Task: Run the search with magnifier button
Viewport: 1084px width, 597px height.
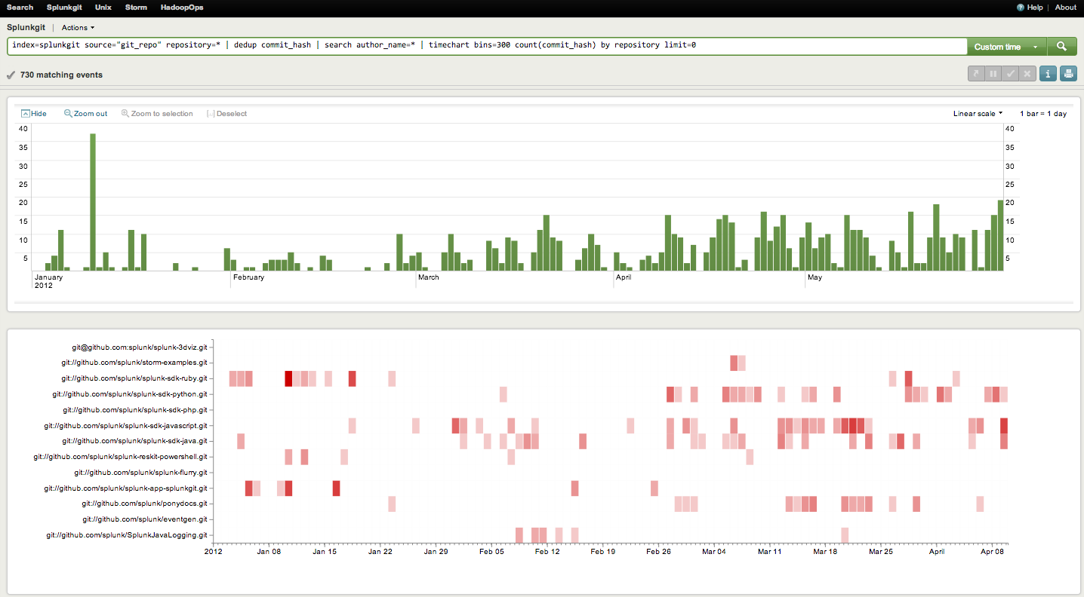Action: [1061, 47]
